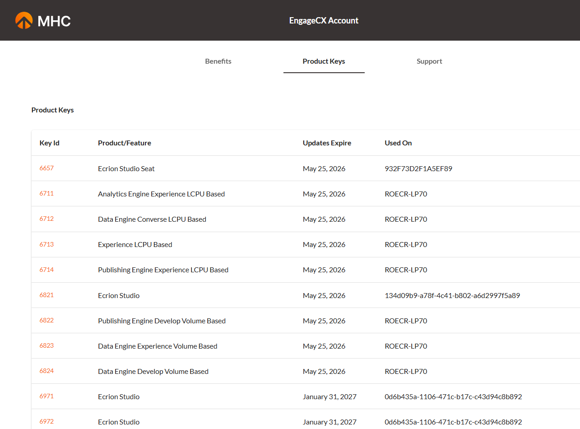Click Data Engine Converse LCPU Based cell
580x429 pixels.
click(x=152, y=219)
